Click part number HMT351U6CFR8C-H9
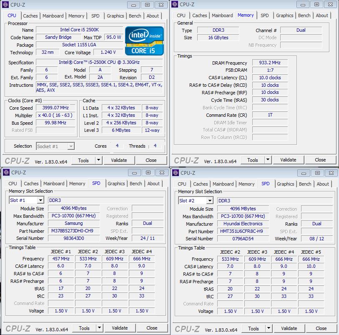 [x=243, y=231]
